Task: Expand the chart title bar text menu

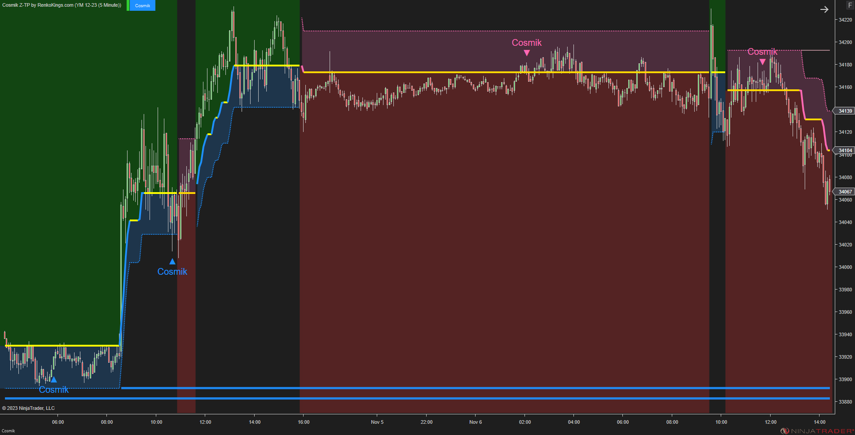Action: tap(62, 5)
